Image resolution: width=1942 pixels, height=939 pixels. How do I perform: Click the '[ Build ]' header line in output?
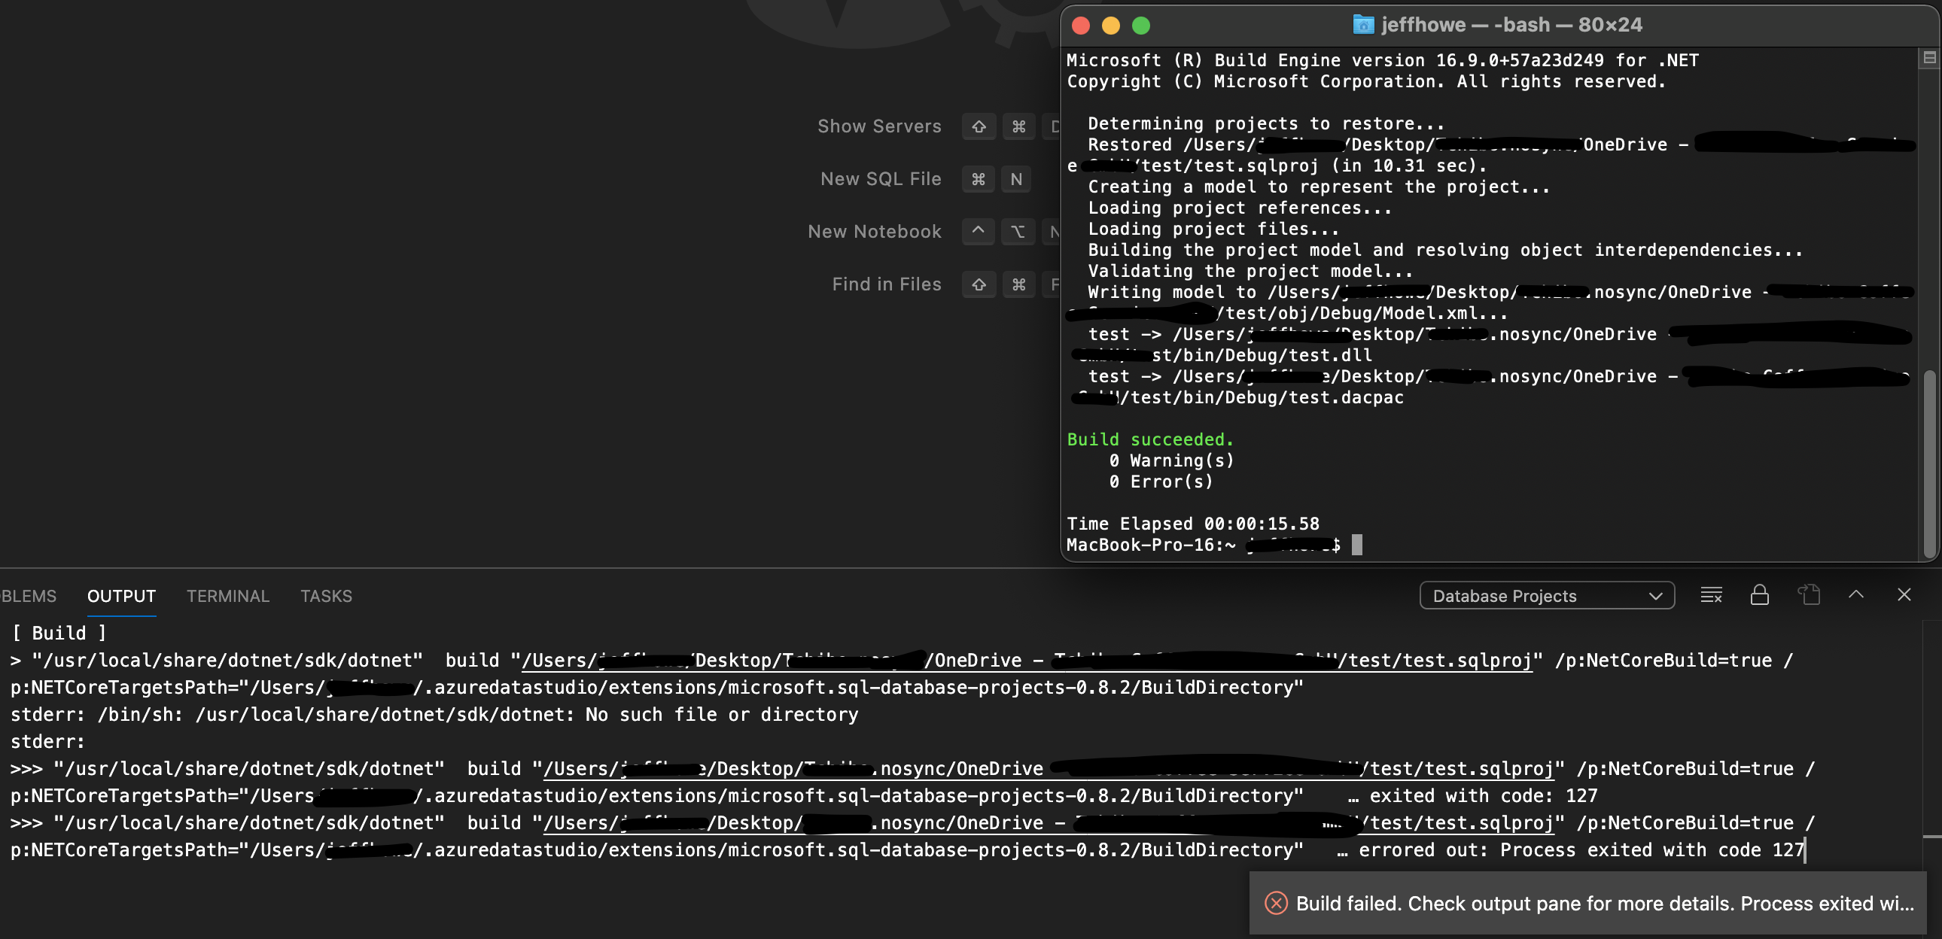[x=59, y=633]
